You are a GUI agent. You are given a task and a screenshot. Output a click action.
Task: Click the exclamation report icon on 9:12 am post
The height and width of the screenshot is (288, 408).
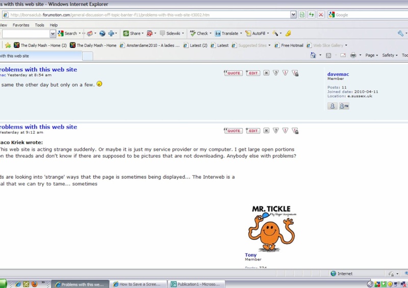pyautogui.click(x=286, y=131)
